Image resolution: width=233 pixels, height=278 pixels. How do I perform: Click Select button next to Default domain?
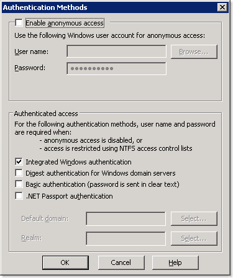(x=194, y=218)
